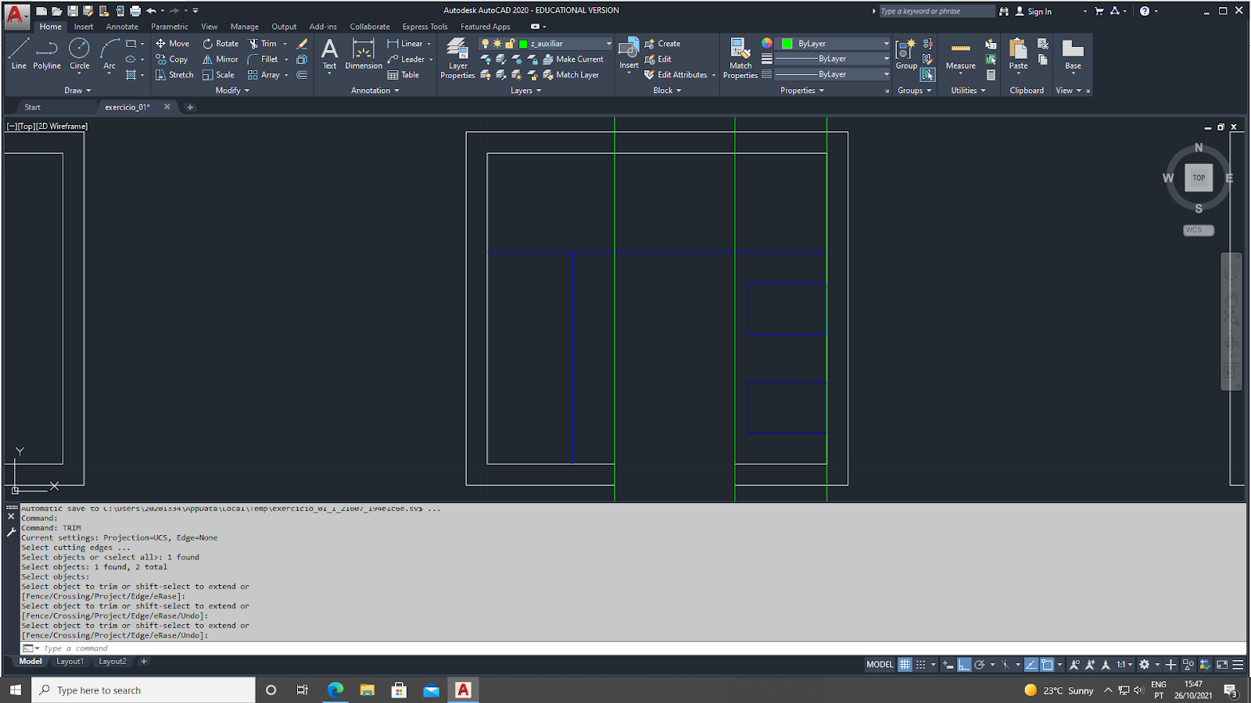The image size is (1251, 703).
Task: Click the Move tool
Action: tap(173, 44)
